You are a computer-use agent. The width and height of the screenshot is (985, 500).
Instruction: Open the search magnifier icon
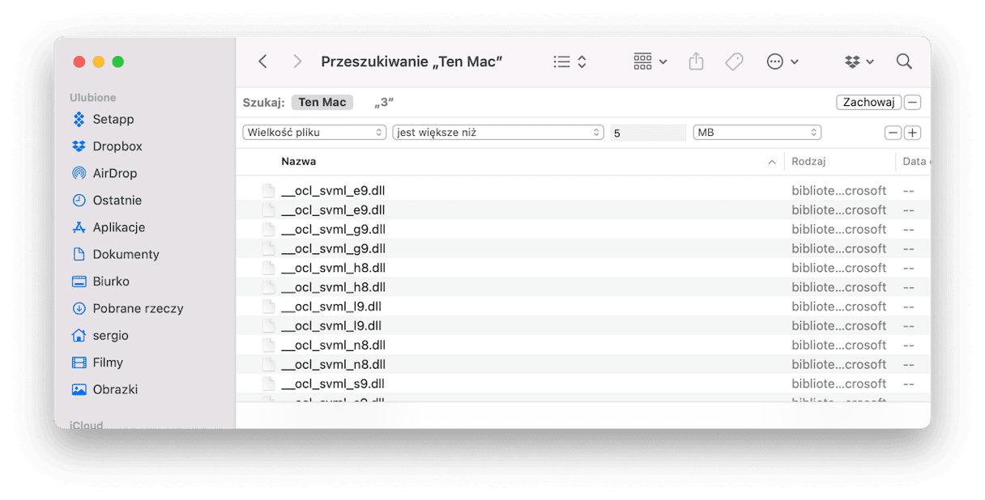[904, 61]
